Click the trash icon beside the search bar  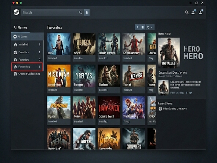(87, 12)
